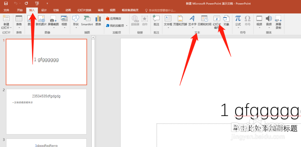The height and width of the screenshot is (147, 301).
Task: Insert an equation with 公式 icon
Action: (x=238, y=19)
